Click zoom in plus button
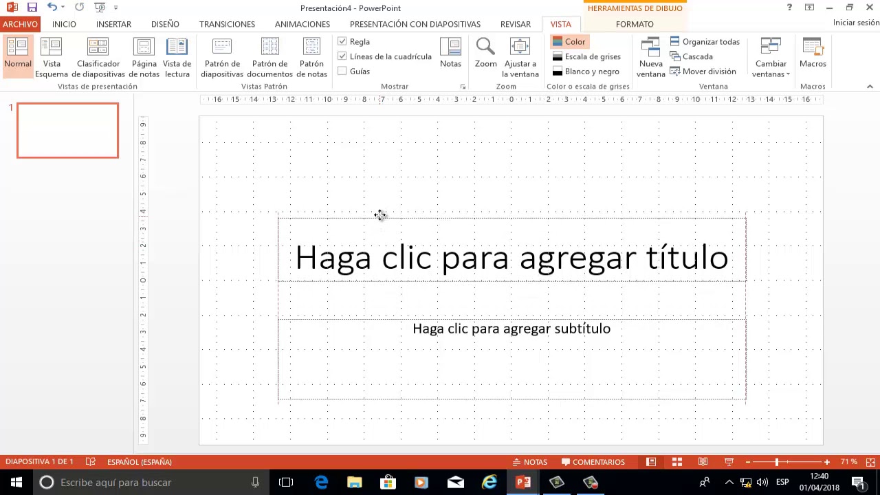Image resolution: width=880 pixels, height=495 pixels. coord(826,462)
